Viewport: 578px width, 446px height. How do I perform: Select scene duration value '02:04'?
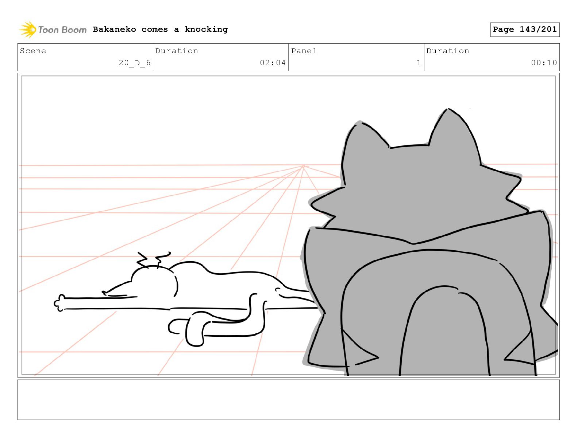[x=273, y=63]
